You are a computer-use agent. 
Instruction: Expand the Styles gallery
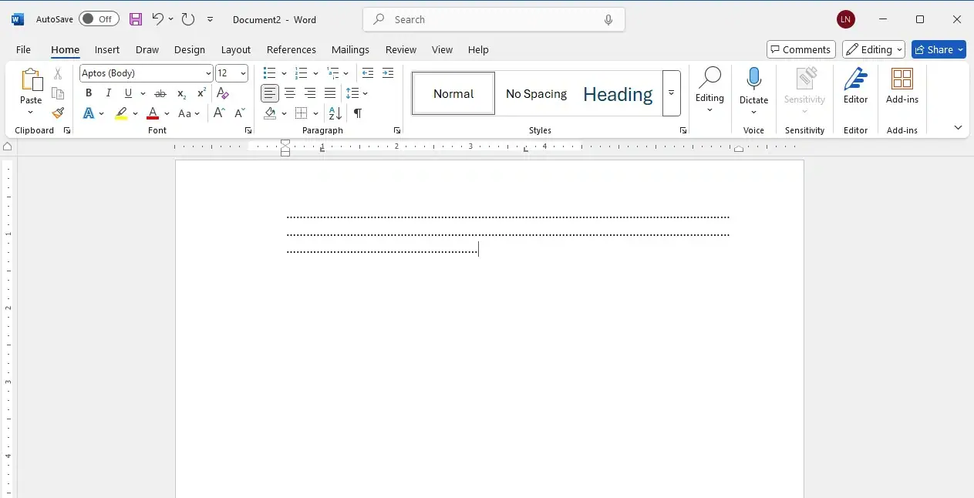click(671, 93)
